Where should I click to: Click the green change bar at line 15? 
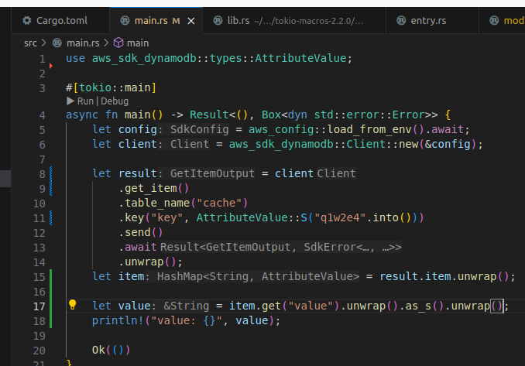pos(50,276)
